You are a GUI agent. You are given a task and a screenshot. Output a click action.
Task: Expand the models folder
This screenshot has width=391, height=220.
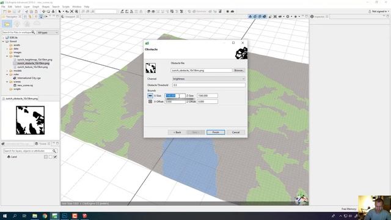(7, 71)
